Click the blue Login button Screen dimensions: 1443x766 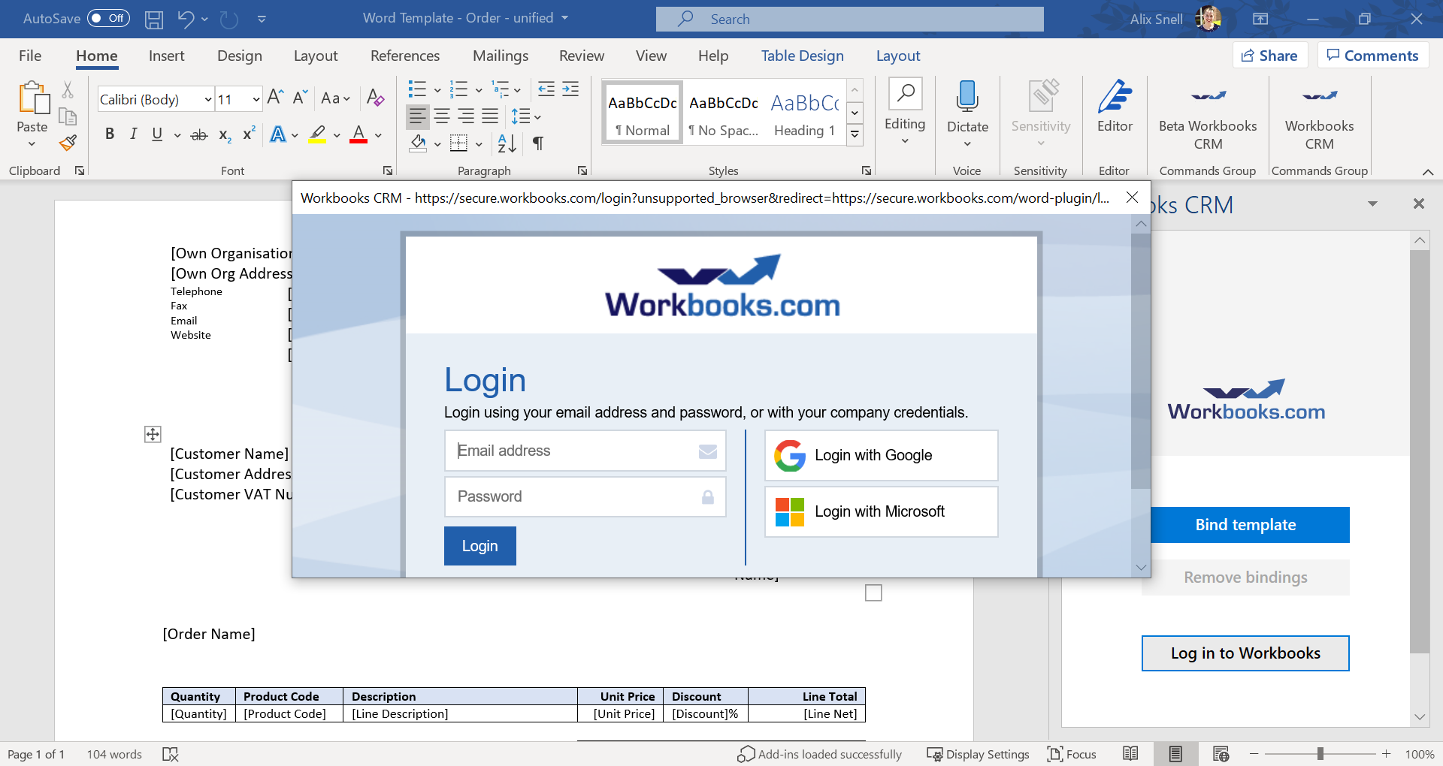point(479,546)
